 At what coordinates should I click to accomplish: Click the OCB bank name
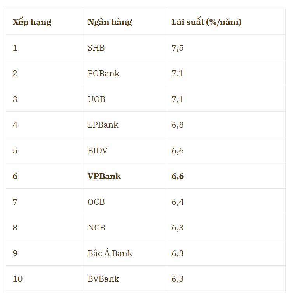click(x=96, y=202)
